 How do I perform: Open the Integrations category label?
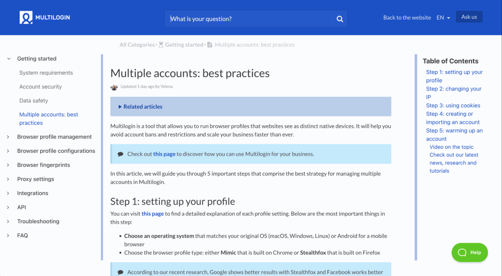(33, 193)
